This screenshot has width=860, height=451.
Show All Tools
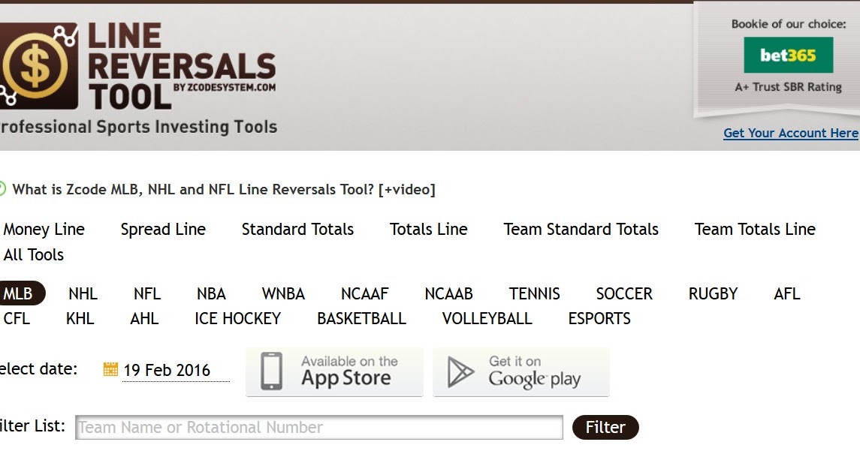click(x=34, y=255)
